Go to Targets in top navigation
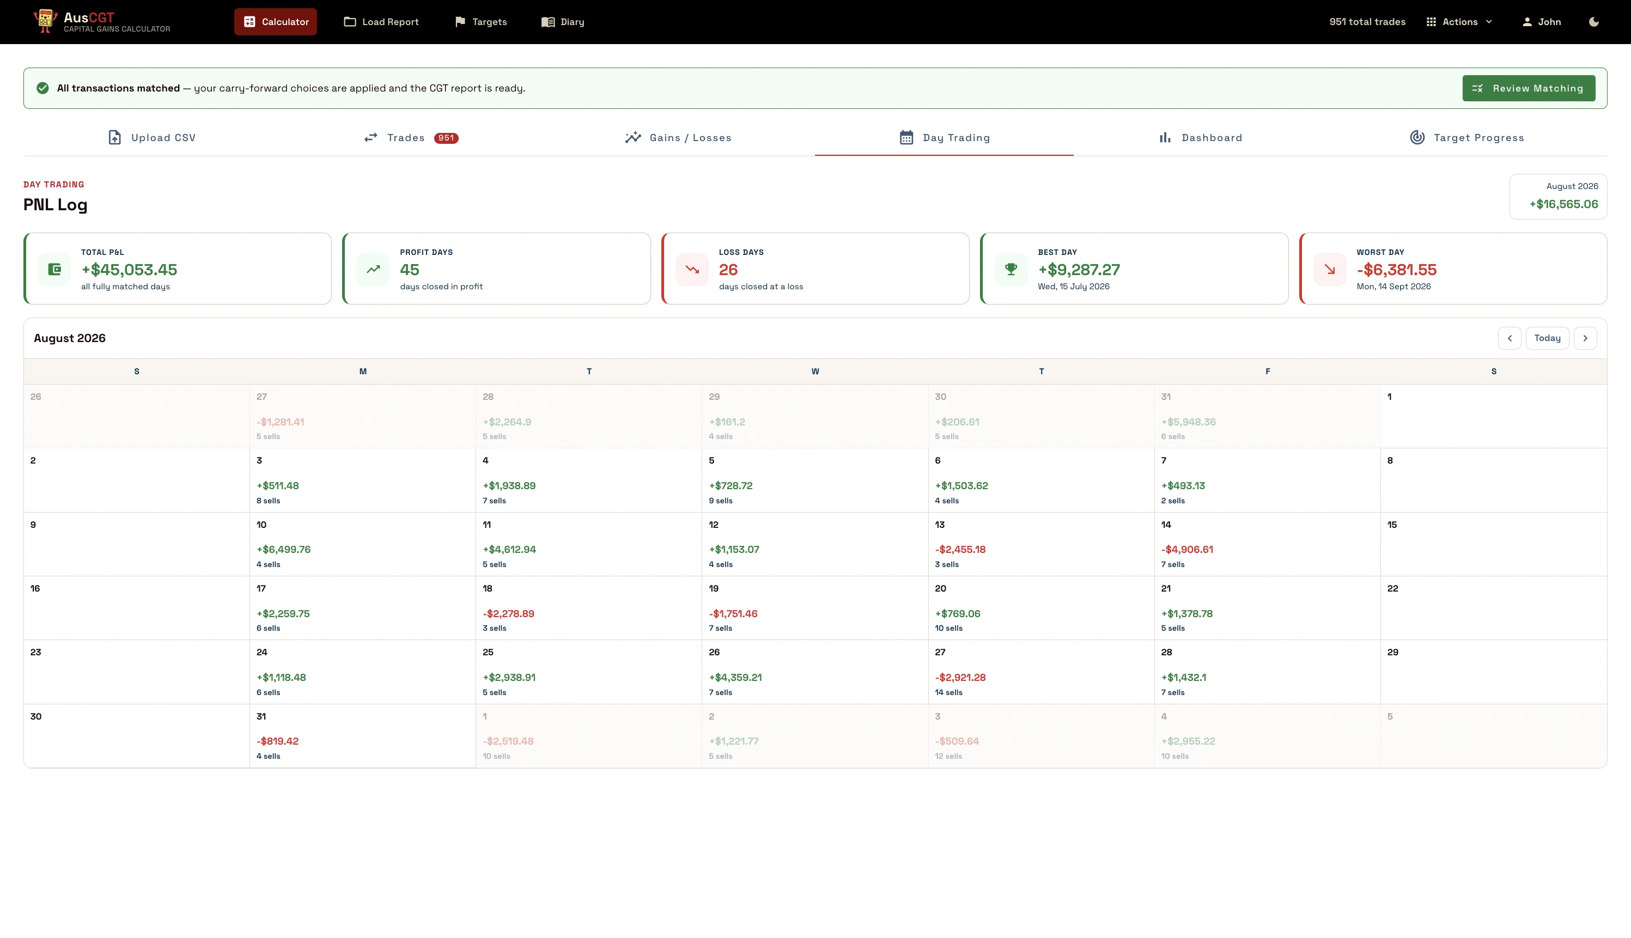The height and width of the screenshot is (938, 1631). pyautogui.click(x=480, y=22)
